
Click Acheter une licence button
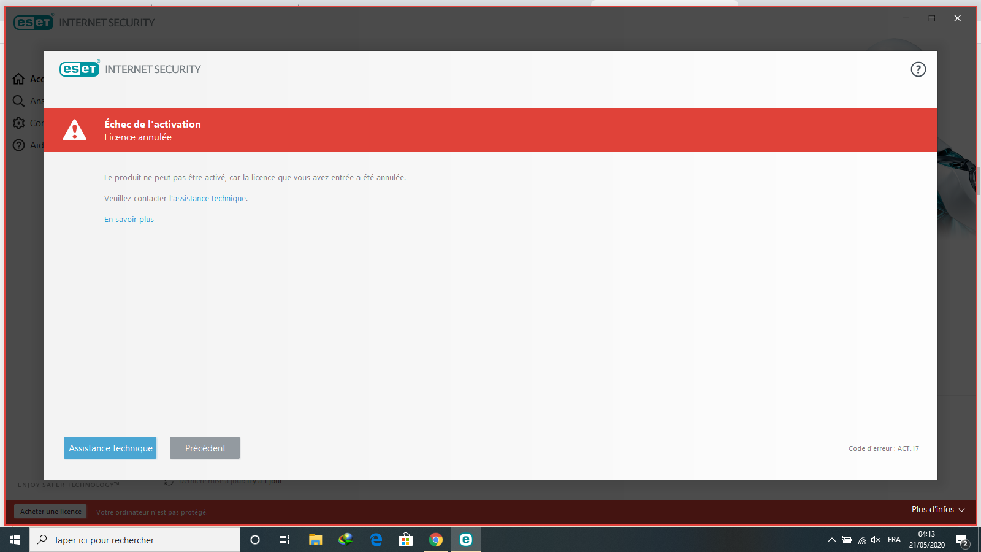click(50, 512)
